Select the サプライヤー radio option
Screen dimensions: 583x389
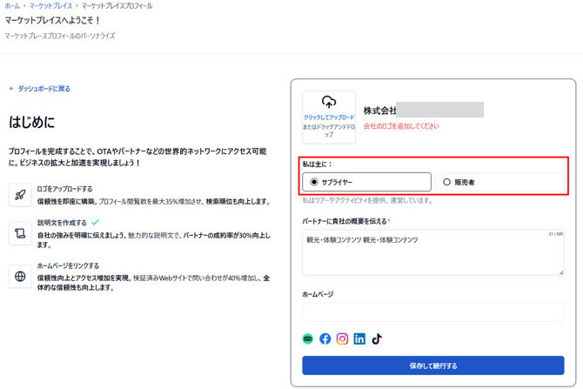pyautogui.click(x=314, y=182)
